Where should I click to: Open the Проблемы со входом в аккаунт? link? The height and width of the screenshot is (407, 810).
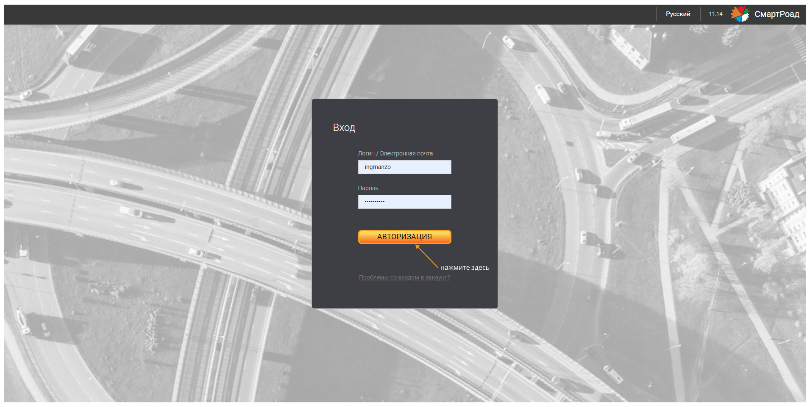click(x=404, y=277)
